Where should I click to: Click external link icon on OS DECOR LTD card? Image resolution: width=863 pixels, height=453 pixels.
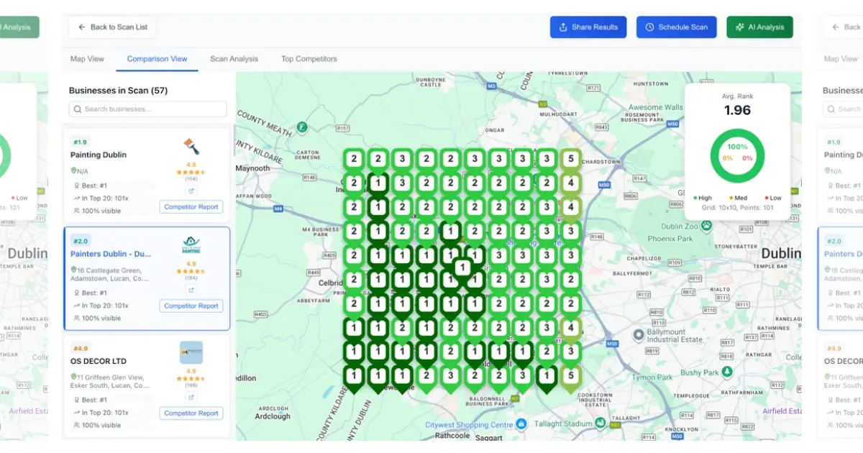pyautogui.click(x=191, y=397)
